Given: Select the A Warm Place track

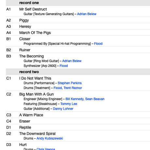Looking at the screenshot, I should click(x=31, y=115).
